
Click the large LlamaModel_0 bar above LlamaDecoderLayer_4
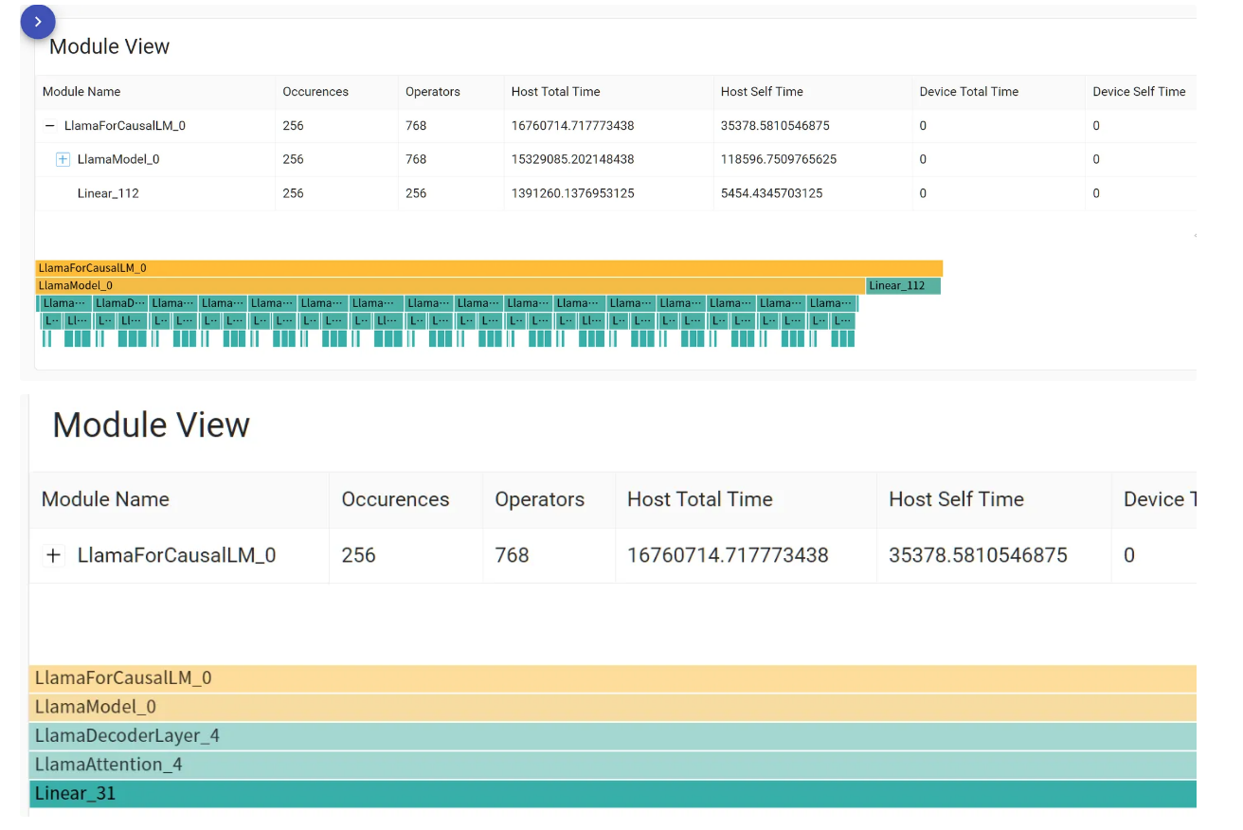pos(613,707)
